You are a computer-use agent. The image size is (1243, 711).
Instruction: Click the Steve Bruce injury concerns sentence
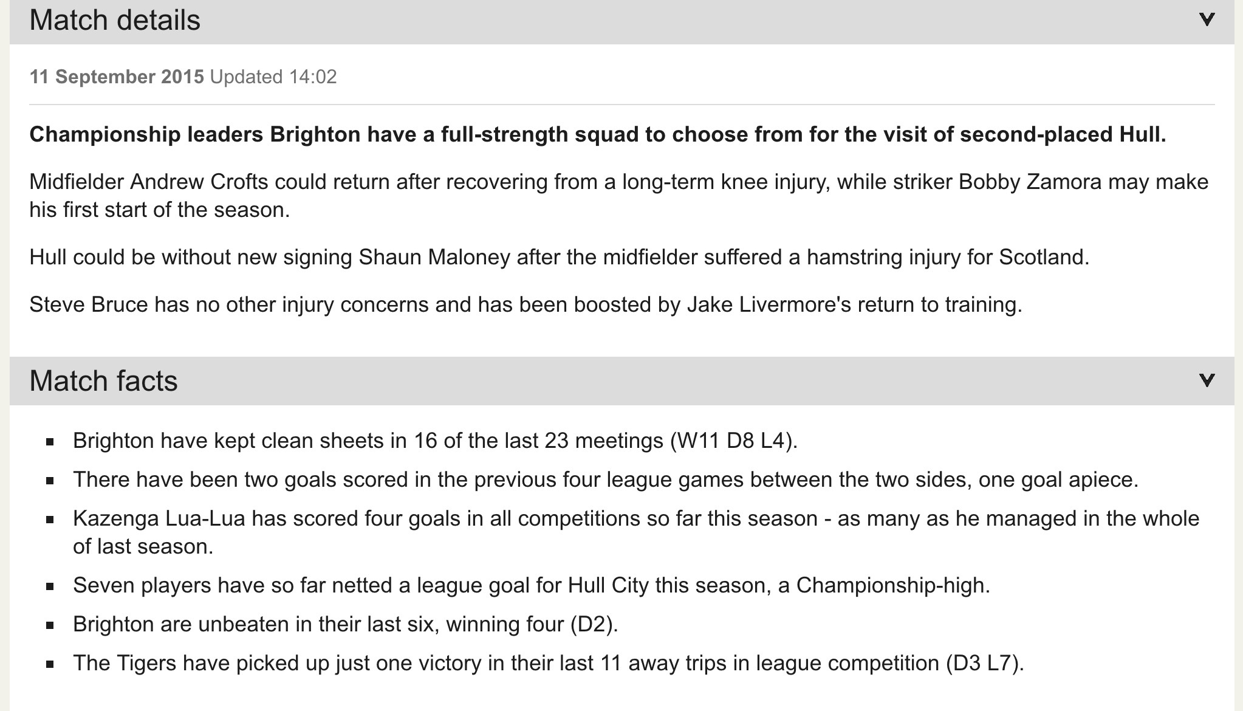click(x=526, y=304)
